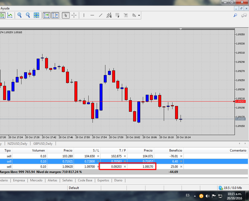Open the GBPUSD,Daily chart tab
This screenshot has width=249, height=201.
pos(43,144)
